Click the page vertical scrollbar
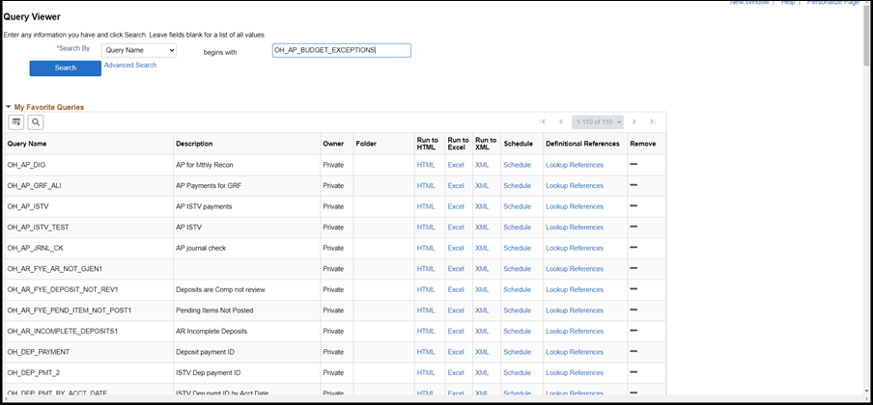Screen dimensions: 873x405 pyautogui.click(x=866, y=193)
